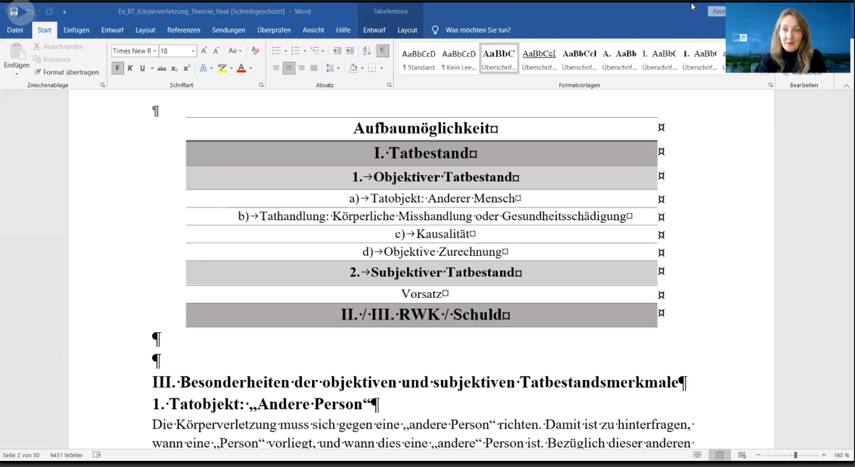The image size is (855, 467).
Task: Toggle italic (K) formatting
Action: [x=130, y=68]
